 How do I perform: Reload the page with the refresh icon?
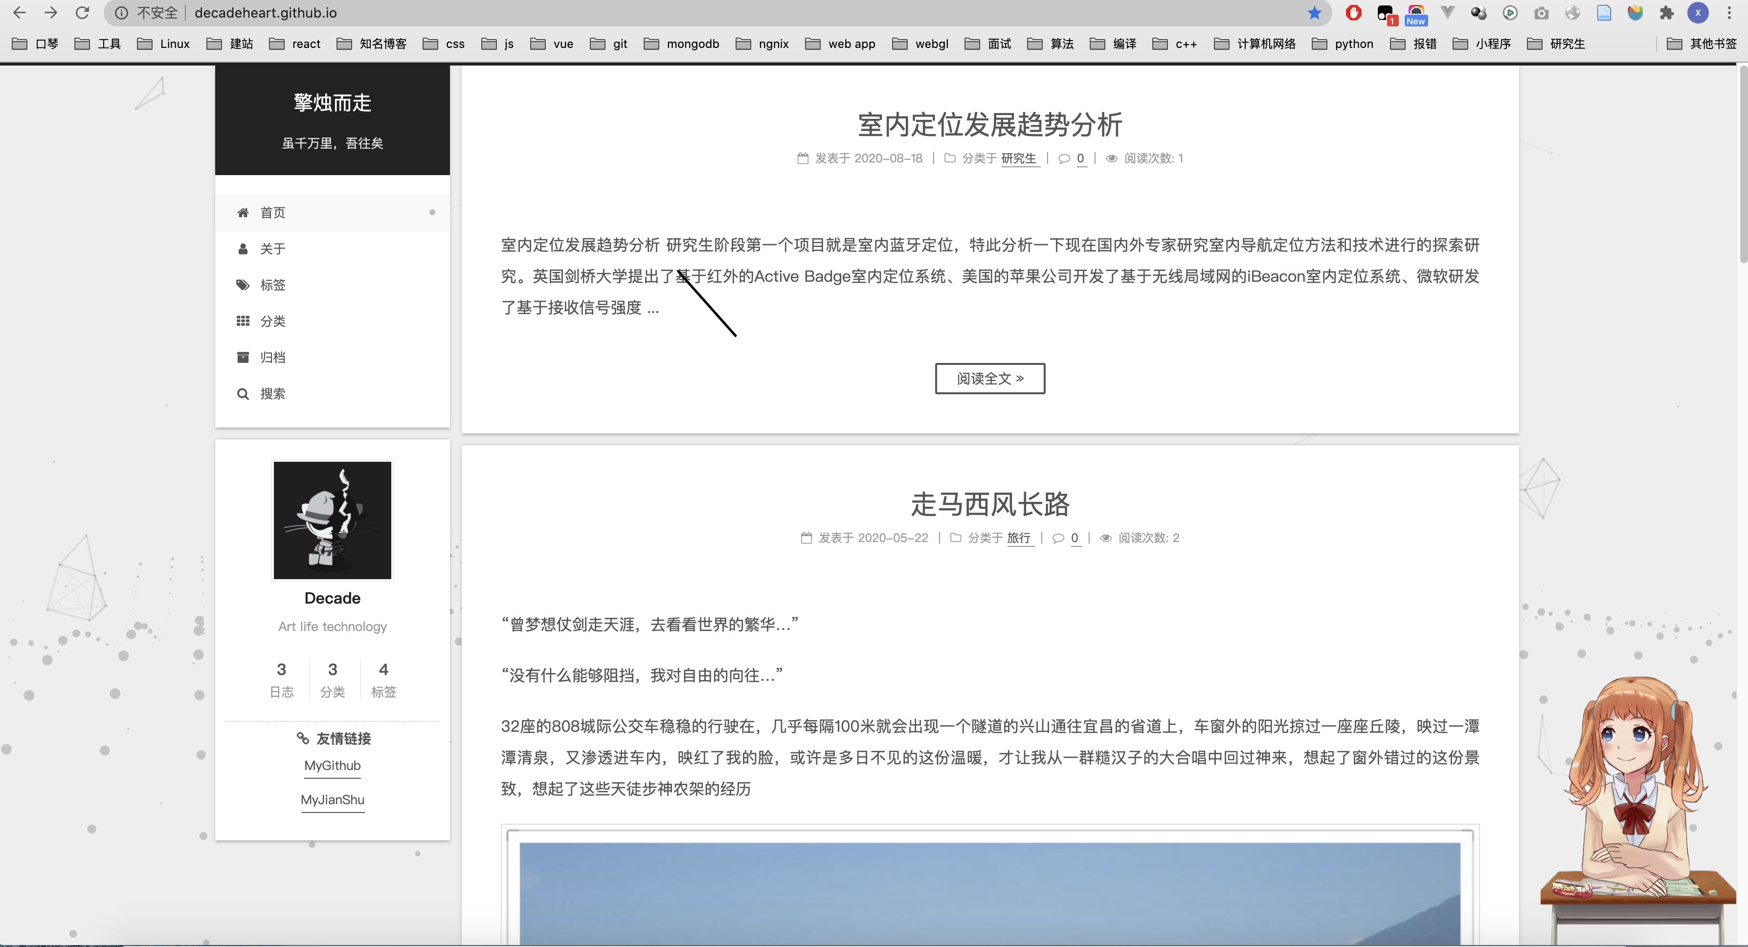tap(82, 13)
